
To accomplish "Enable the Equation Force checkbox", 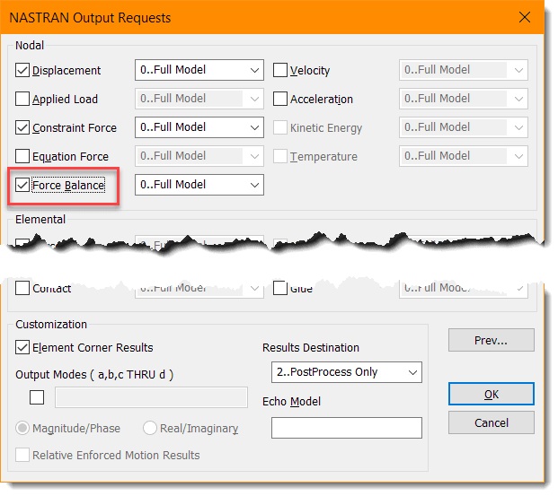I will coord(22,156).
